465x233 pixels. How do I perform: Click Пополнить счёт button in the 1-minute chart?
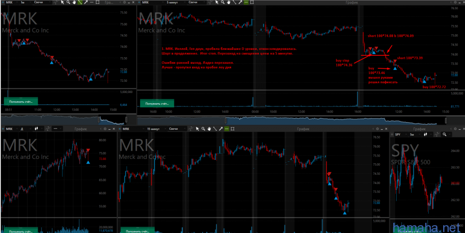[x=21, y=101]
